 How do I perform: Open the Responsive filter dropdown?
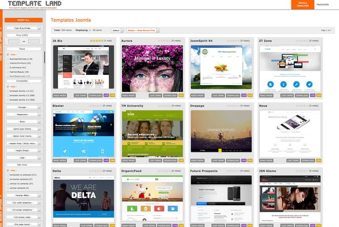pos(24,114)
